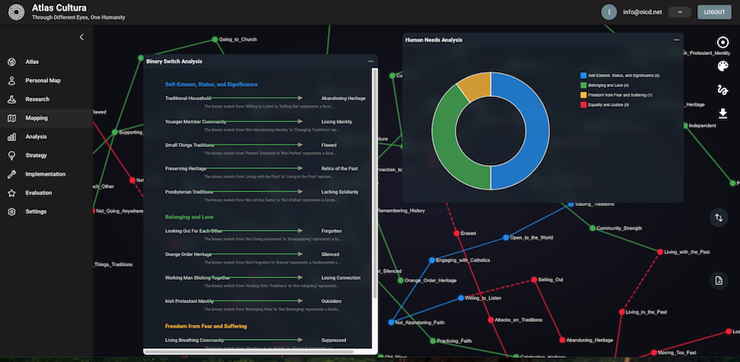Viewport: 740px width, 362px height.
Task: Click the Abandoning_Heritage red graph node
Action: pos(562,340)
